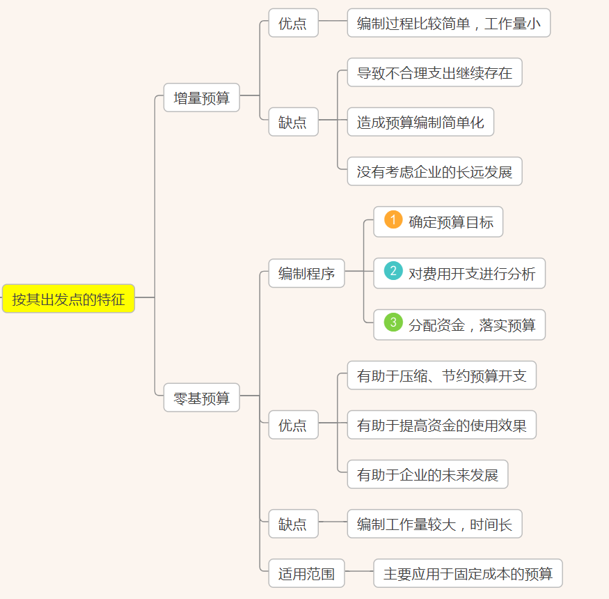The height and width of the screenshot is (599, 609).
Task: Select the 缺点 node under 零基预算
Action: tap(293, 524)
